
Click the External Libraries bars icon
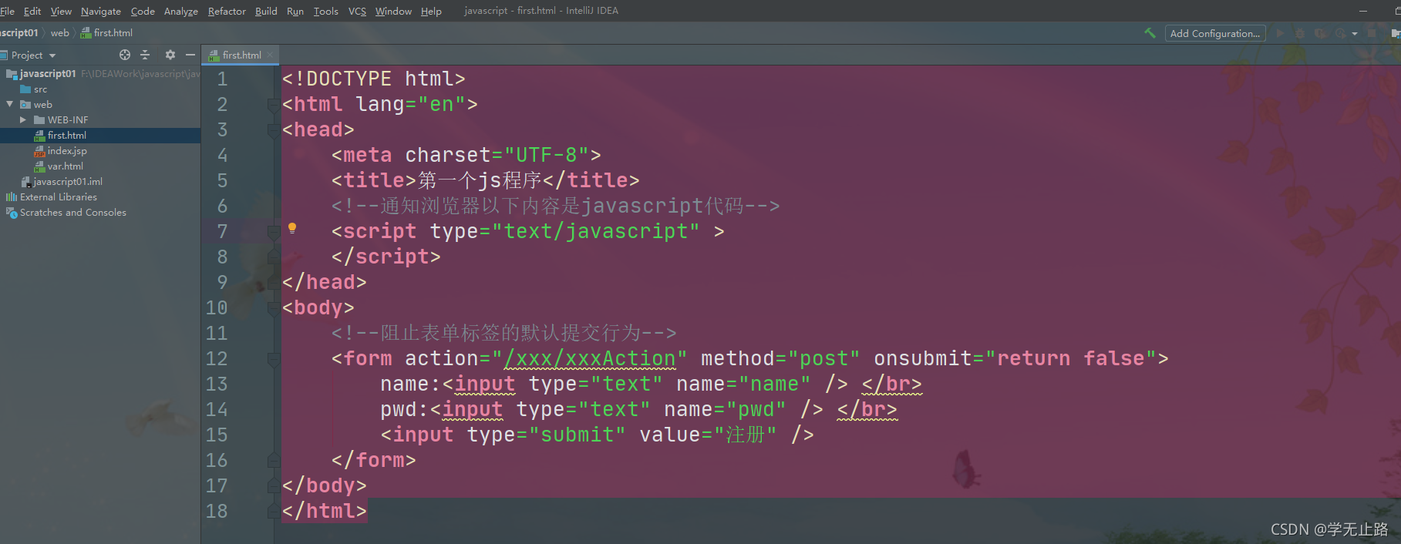[12, 197]
